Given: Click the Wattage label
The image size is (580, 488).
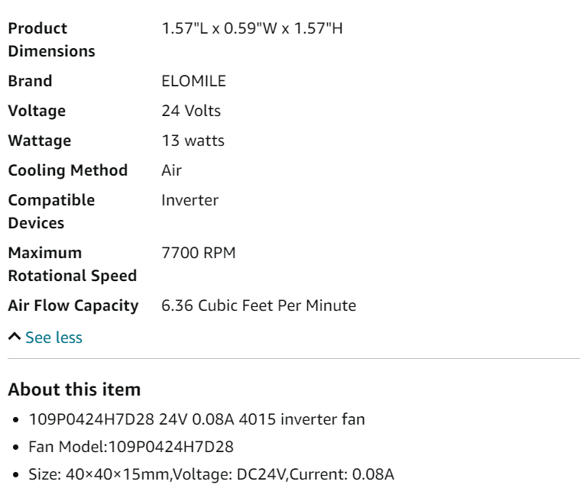Looking at the screenshot, I should [40, 141].
